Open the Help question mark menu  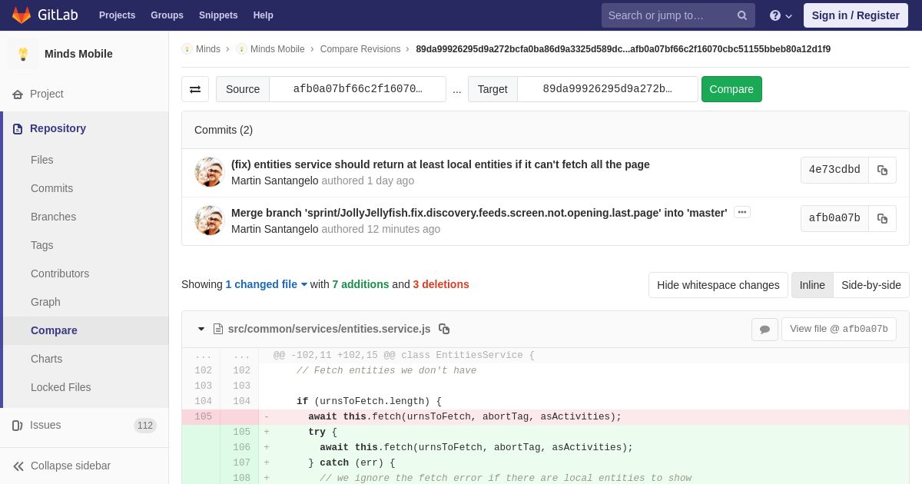pos(781,15)
